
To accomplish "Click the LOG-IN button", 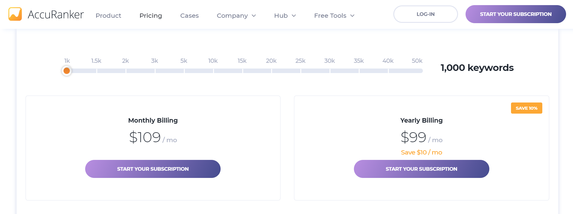I will pyautogui.click(x=425, y=14).
